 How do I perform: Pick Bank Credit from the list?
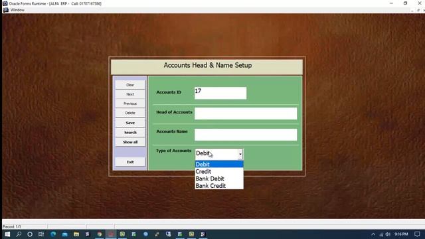pos(219,186)
